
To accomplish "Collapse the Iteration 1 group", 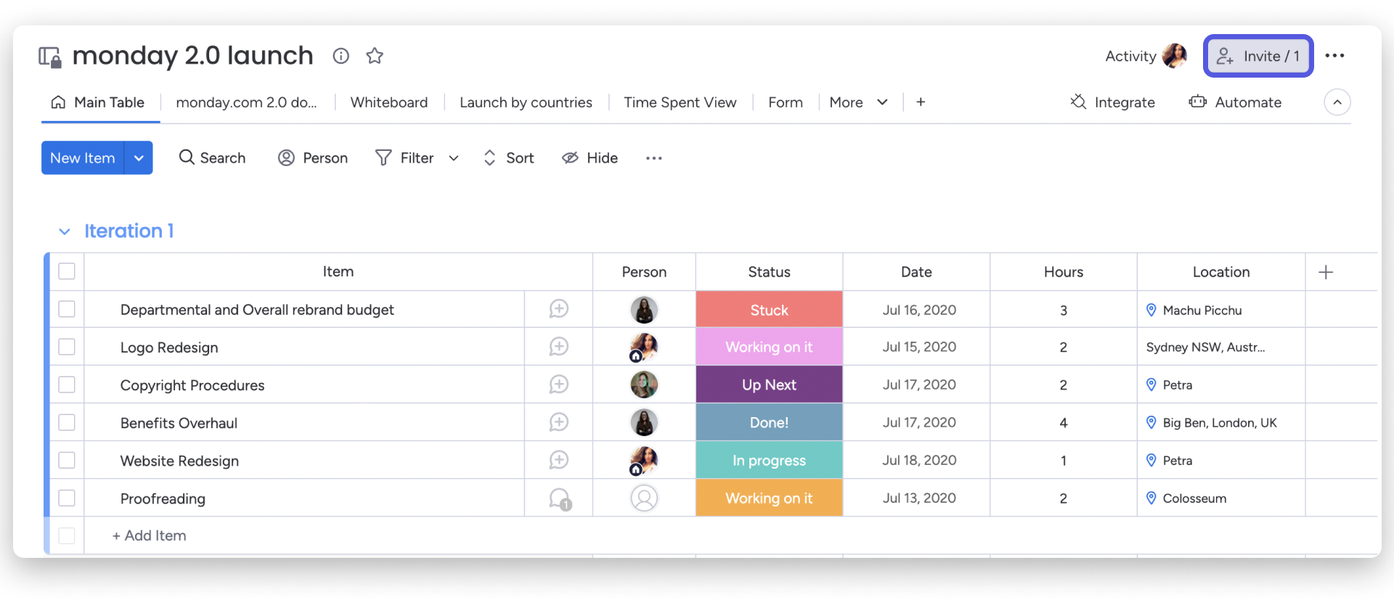I will tap(65, 231).
